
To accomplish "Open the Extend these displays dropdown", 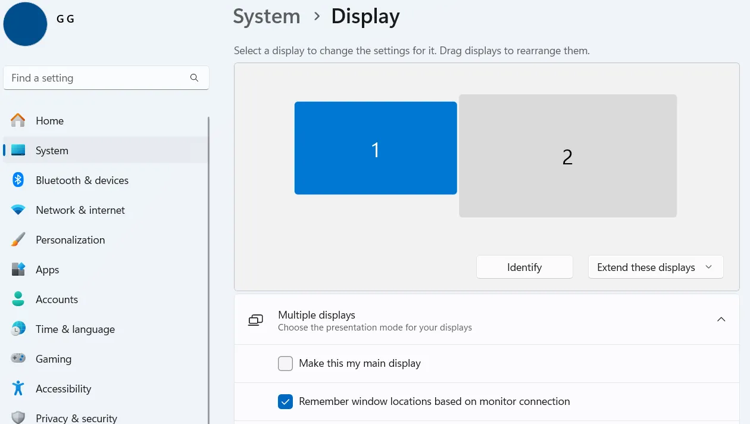I will click(x=655, y=267).
